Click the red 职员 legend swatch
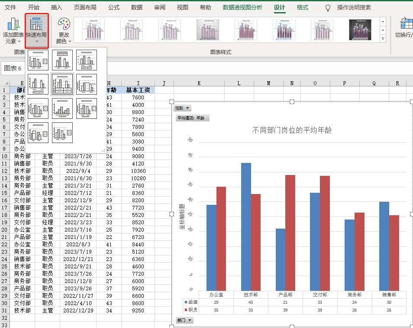Image resolution: width=413 pixels, height=328 pixels. click(x=186, y=310)
